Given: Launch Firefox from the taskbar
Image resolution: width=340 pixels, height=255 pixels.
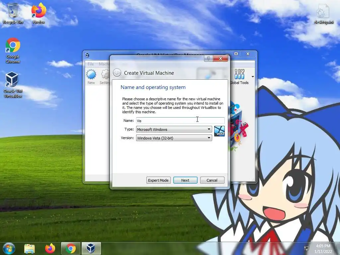Looking at the screenshot, I should (x=50, y=248).
